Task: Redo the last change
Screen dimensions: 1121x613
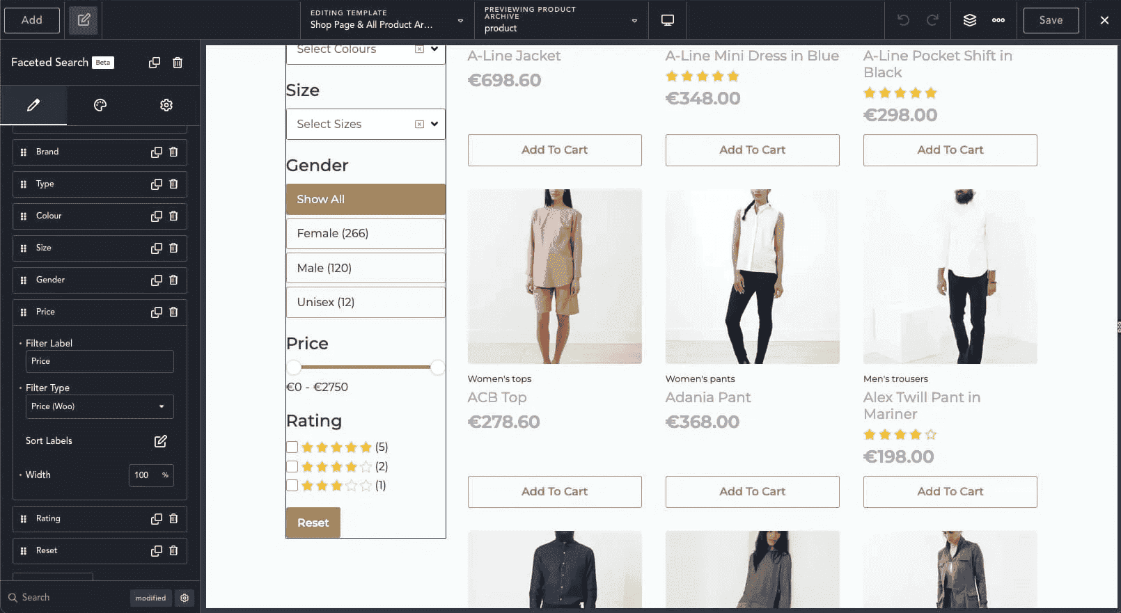Action: point(932,20)
